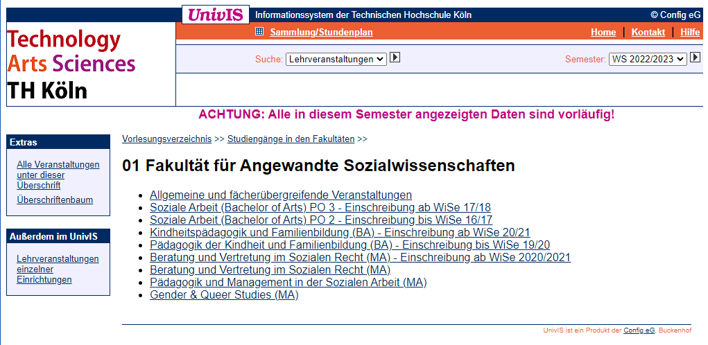Go to Home page
This screenshot has width=708, height=345.
click(x=603, y=32)
